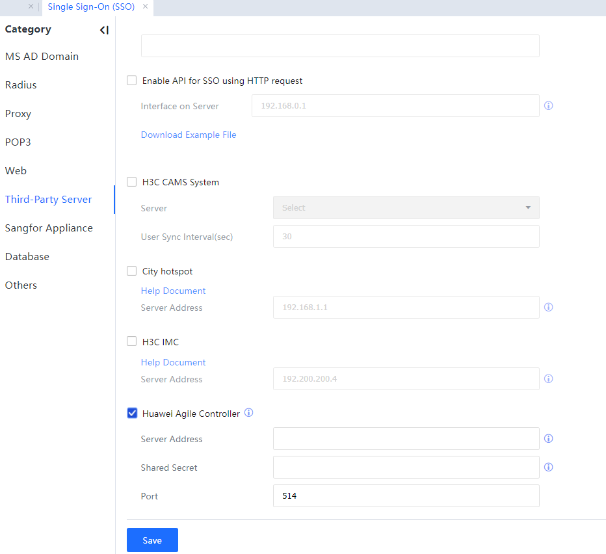Viewport: 606px width, 554px height.
Task: Switch to the Radius category
Action: coord(21,85)
